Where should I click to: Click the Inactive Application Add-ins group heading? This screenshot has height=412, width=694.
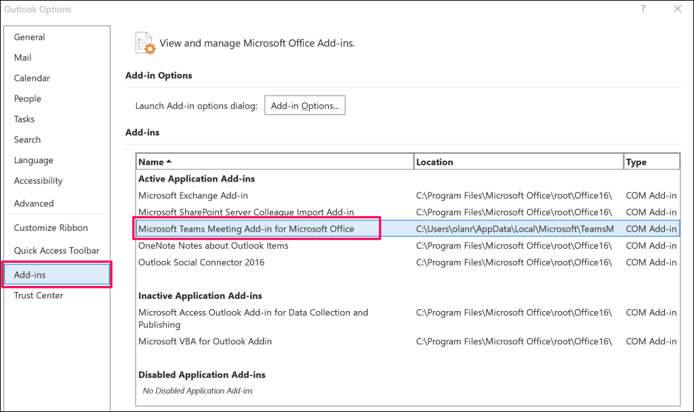(x=200, y=295)
